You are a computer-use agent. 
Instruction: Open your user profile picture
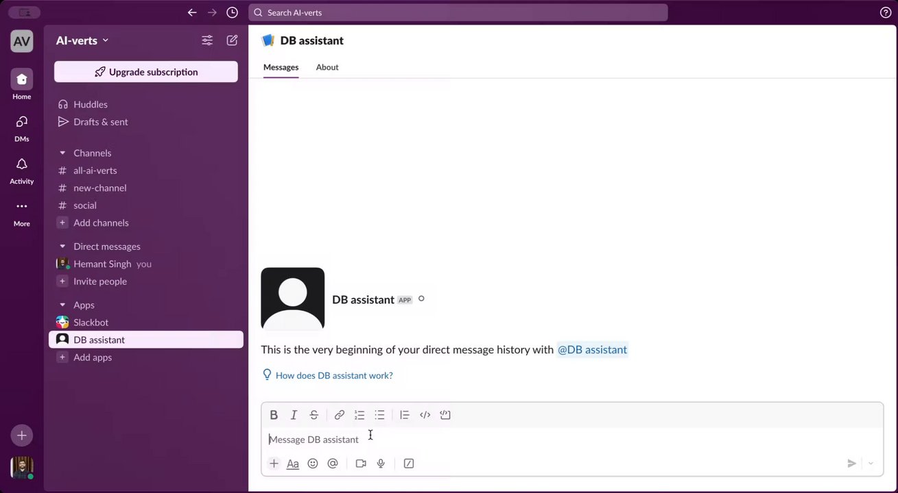(21, 468)
